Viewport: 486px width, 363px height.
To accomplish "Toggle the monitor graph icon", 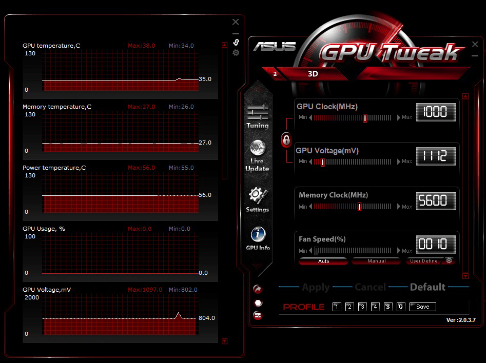I will (258, 315).
